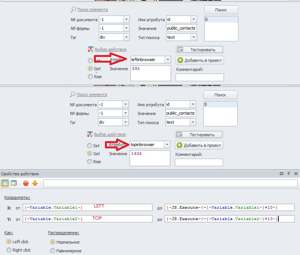Click upper Значение field with public_contacts
The image size is (300, 255).
coord(181,28)
